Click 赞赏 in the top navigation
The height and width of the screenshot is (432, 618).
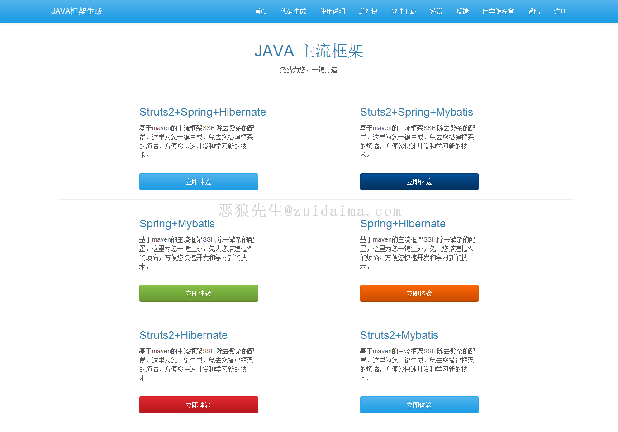point(436,11)
